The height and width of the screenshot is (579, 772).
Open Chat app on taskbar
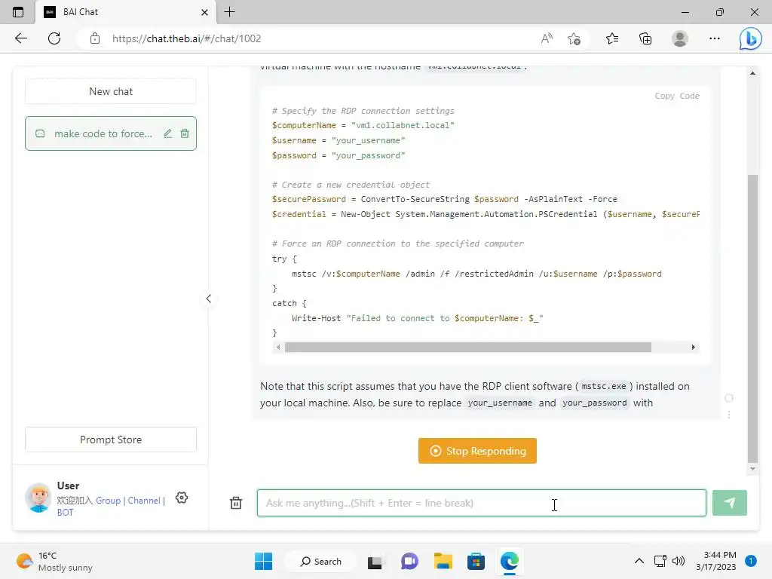[409, 561]
